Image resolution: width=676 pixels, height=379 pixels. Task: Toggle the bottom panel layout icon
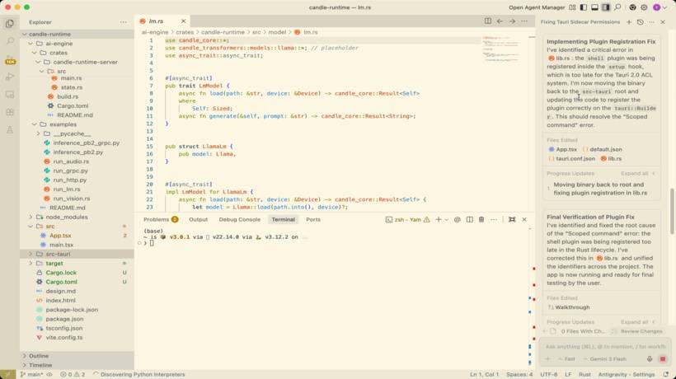click(x=594, y=7)
